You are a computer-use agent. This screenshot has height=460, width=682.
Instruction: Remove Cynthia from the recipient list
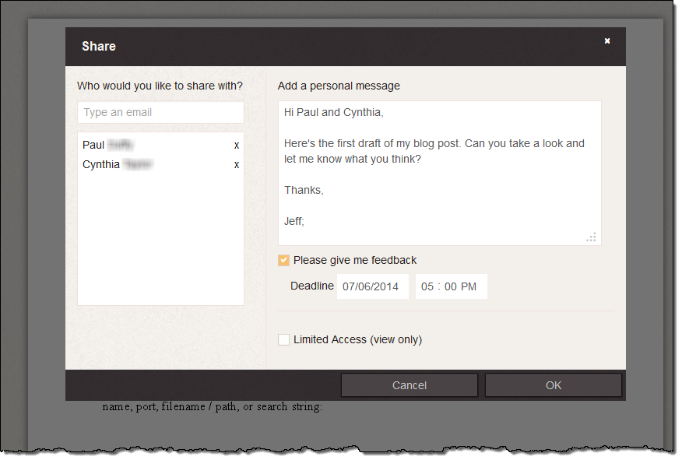pos(237,165)
